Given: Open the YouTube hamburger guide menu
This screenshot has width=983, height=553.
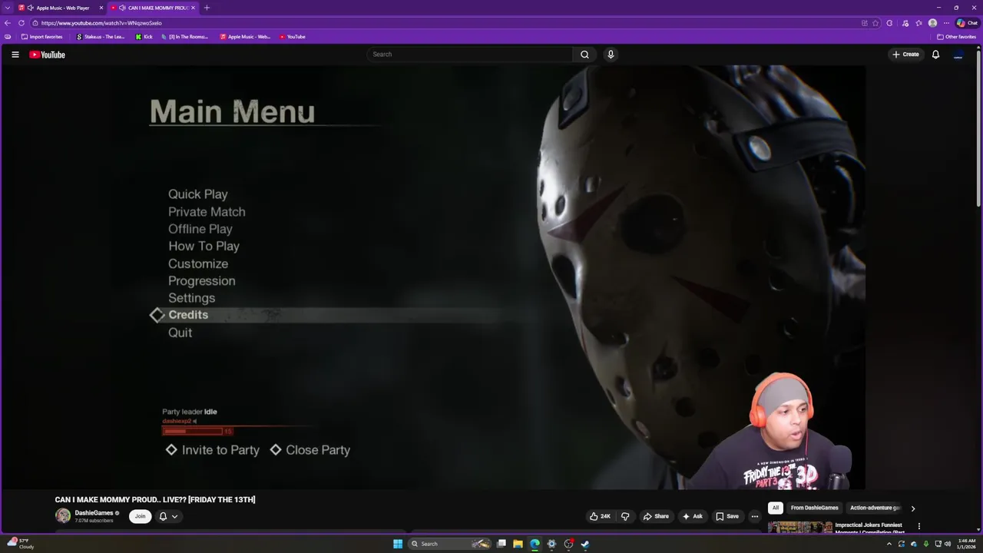Looking at the screenshot, I should click(15, 55).
